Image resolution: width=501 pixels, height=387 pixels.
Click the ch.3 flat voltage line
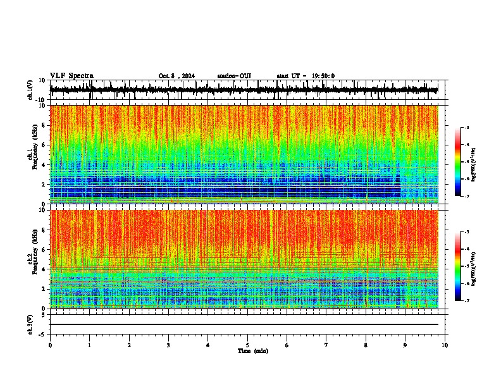pyautogui.click(x=244, y=324)
